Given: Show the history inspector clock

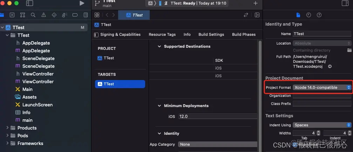Looking at the screenshot, I should point(308,15).
